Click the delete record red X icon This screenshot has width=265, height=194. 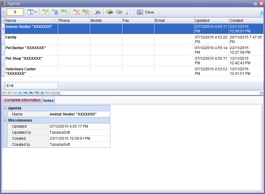pos(76,12)
